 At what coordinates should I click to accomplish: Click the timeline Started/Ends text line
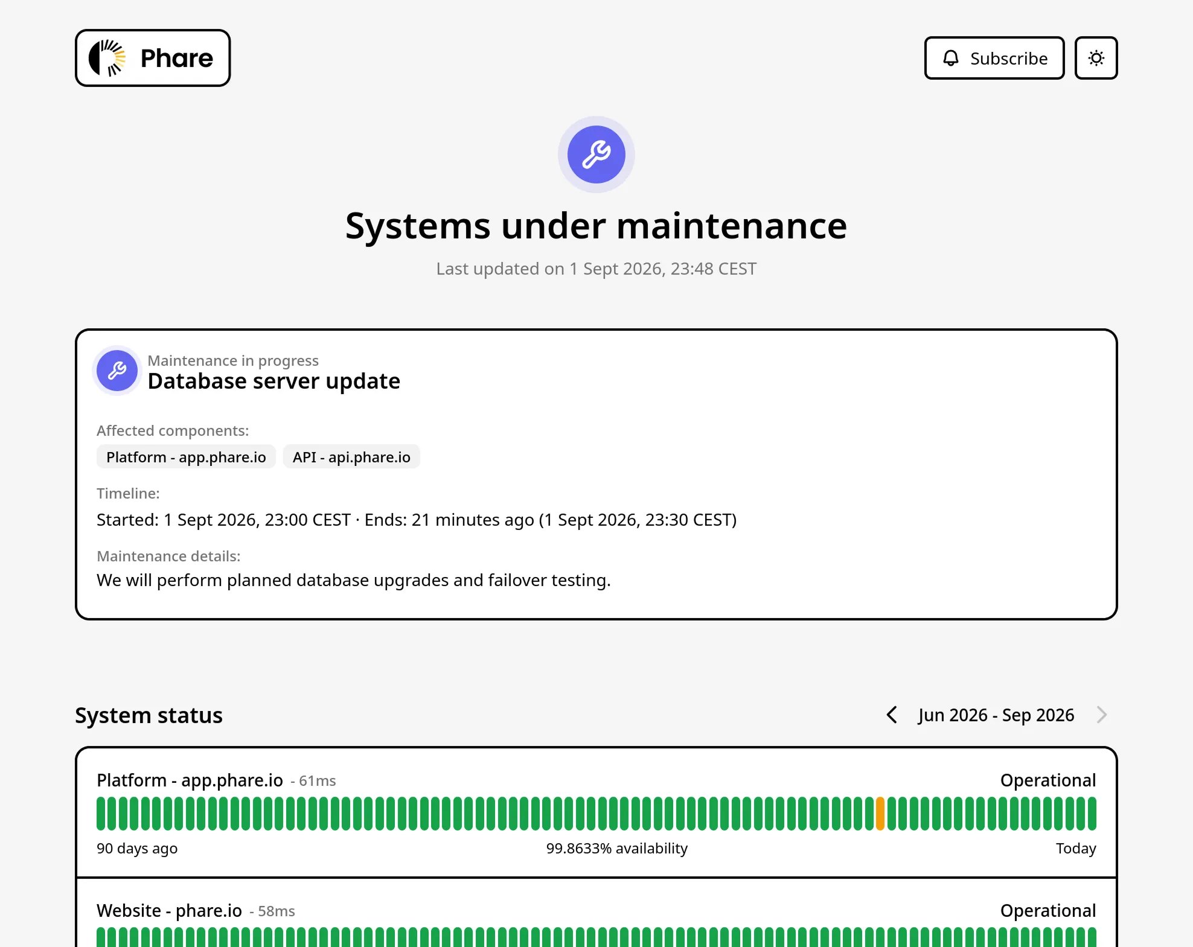(417, 520)
